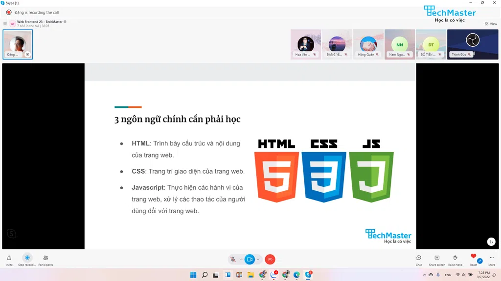This screenshot has width=501, height=281.
Task: Open Windows Start menu
Action: [193, 275]
